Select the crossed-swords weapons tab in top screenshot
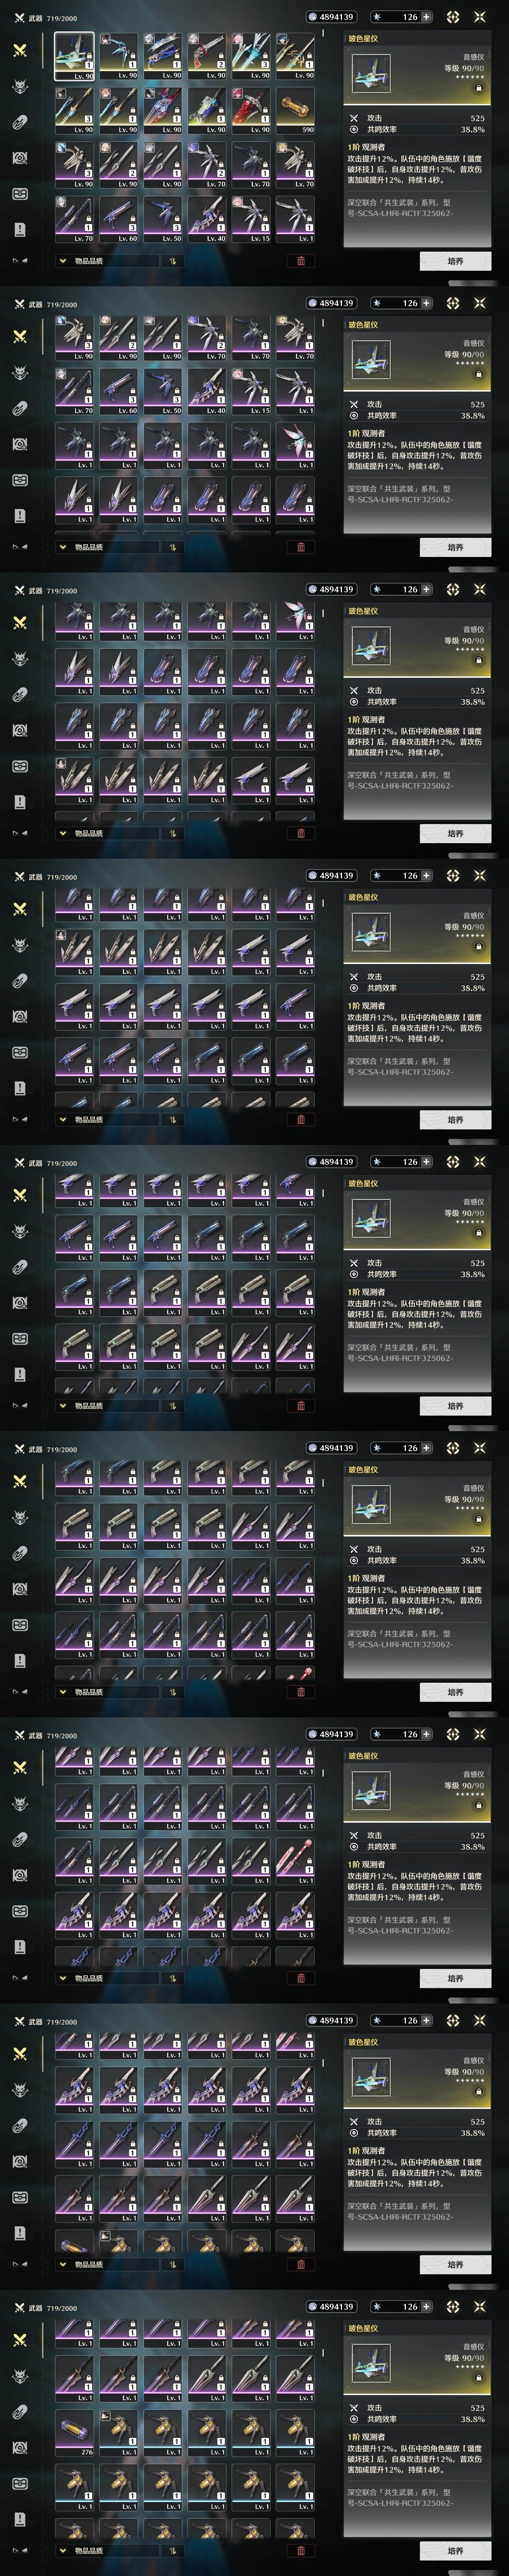The image size is (509, 2576). click(20, 50)
